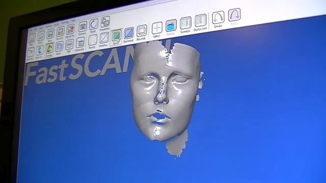Open the Properties tool

point(105,22)
